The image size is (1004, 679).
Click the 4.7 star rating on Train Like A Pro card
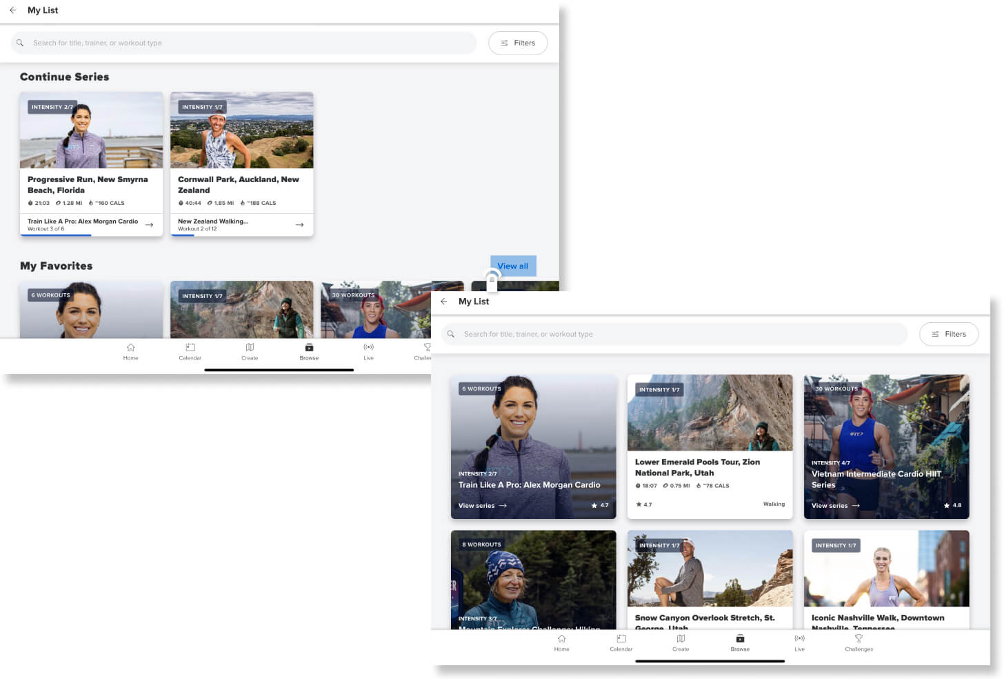click(x=600, y=506)
